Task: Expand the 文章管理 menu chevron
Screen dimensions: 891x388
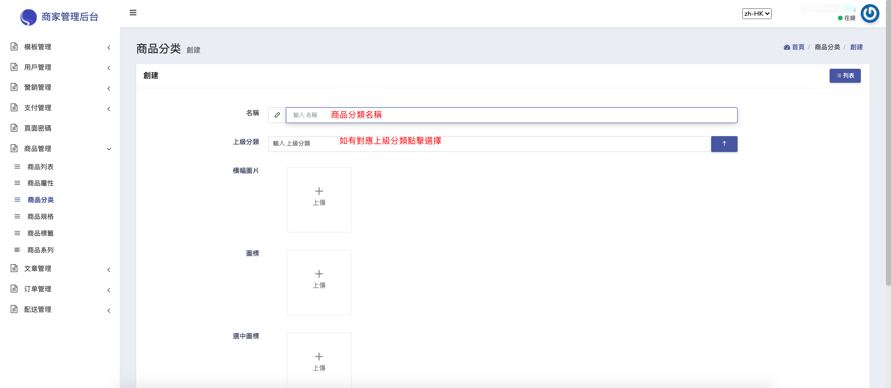Action: [x=109, y=270]
